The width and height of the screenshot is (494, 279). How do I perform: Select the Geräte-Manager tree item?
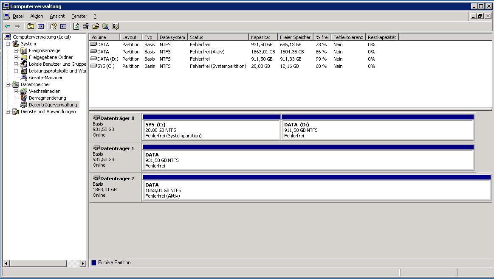click(46, 78)
